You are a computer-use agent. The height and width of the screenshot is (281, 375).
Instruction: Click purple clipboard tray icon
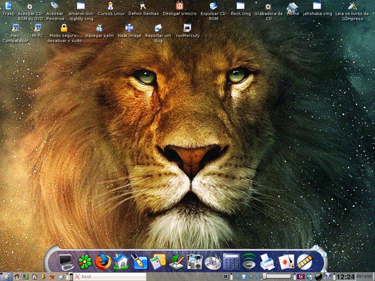[x=301, y=277]
